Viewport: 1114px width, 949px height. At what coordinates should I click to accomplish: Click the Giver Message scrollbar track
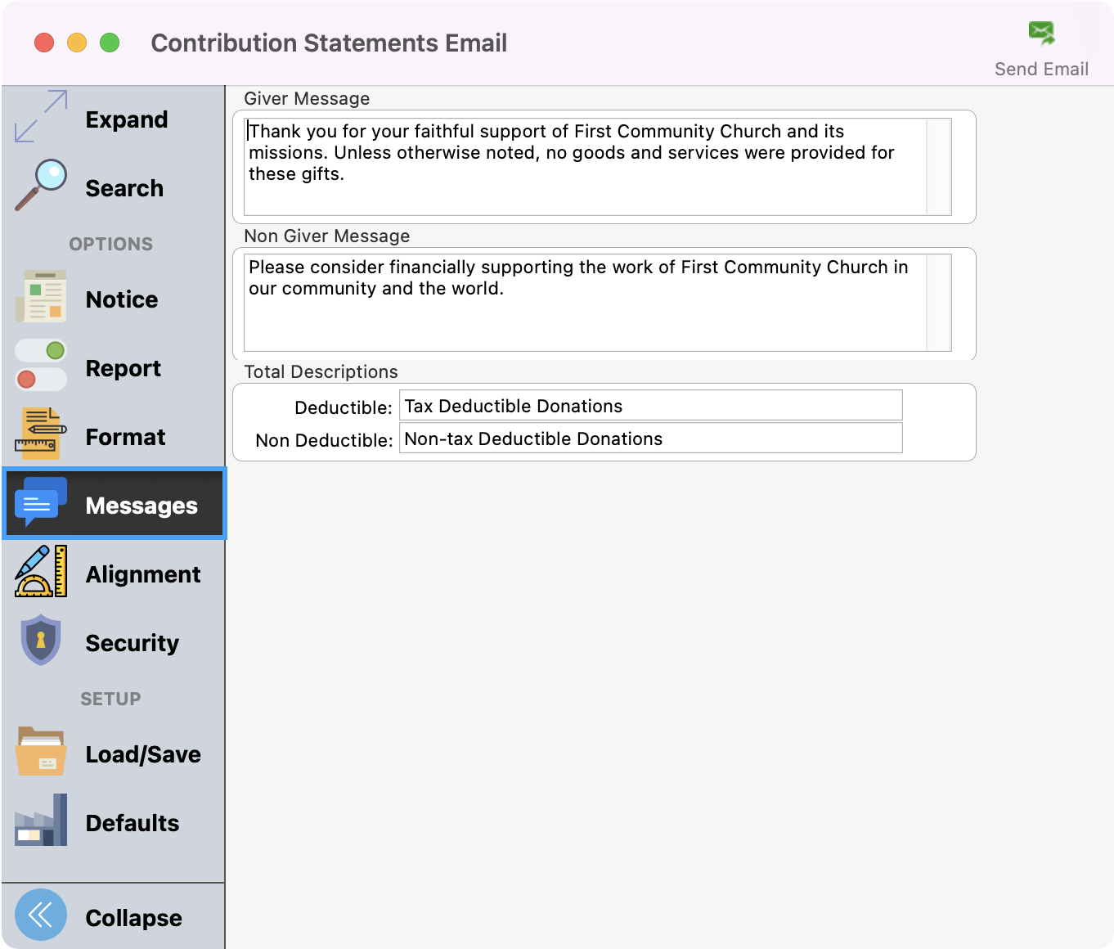[939, 168]
